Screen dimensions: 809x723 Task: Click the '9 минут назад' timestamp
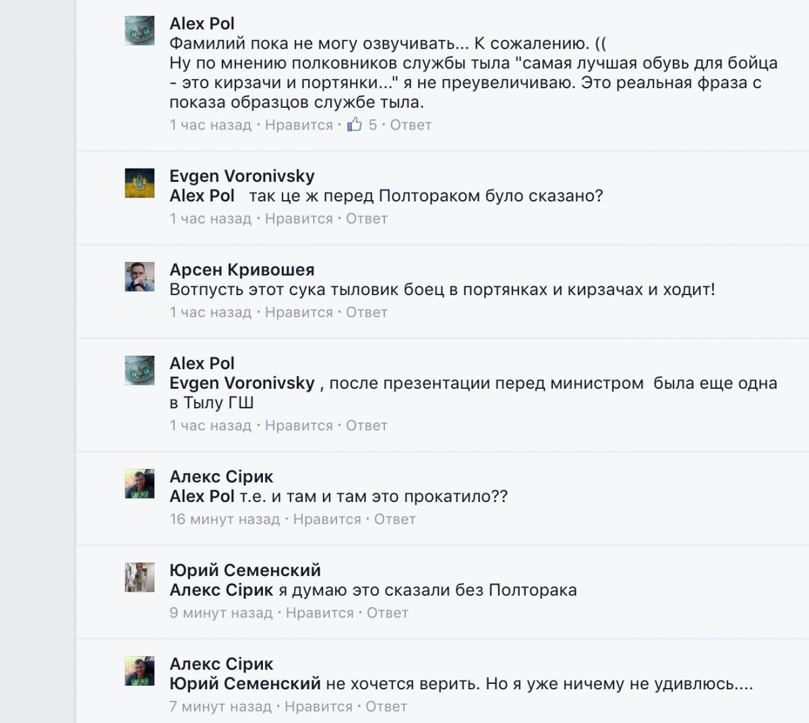pyautogui.click(x=221, y=612)
